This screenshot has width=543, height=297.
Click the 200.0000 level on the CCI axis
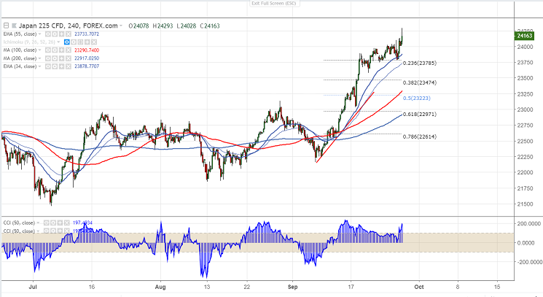point(529,224)
